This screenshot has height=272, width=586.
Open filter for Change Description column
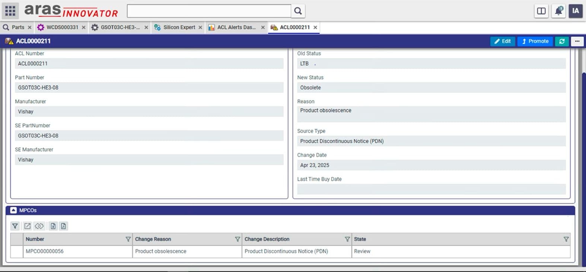347,239
